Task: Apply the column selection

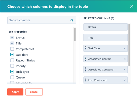Action: click(x=15, y=92)
